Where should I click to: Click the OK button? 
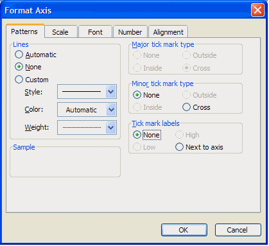184,230
